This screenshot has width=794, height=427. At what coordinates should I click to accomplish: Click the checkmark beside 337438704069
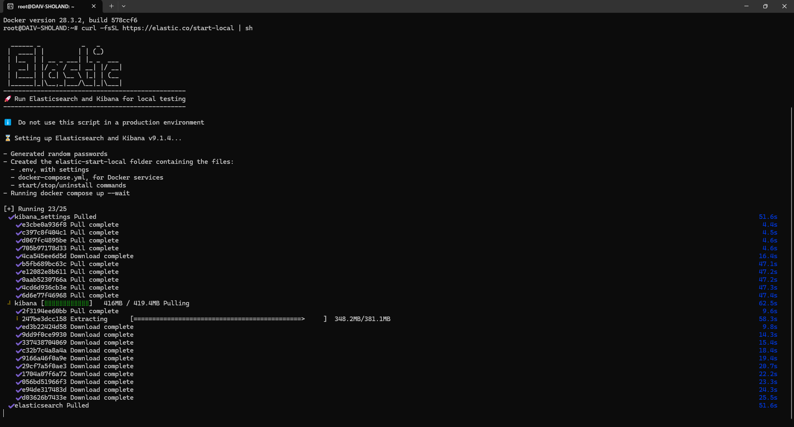click(19, 343)
